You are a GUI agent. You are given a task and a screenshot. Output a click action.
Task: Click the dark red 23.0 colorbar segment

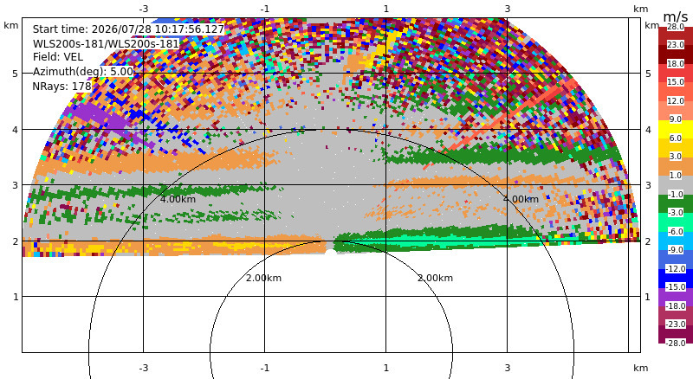tap(676, 55)
